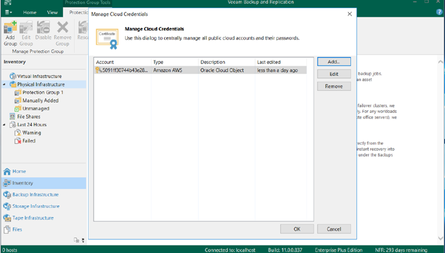This screenshot has height=253, width=445.
Task: Click the Add Group ribbon icon
Action: 10,34
